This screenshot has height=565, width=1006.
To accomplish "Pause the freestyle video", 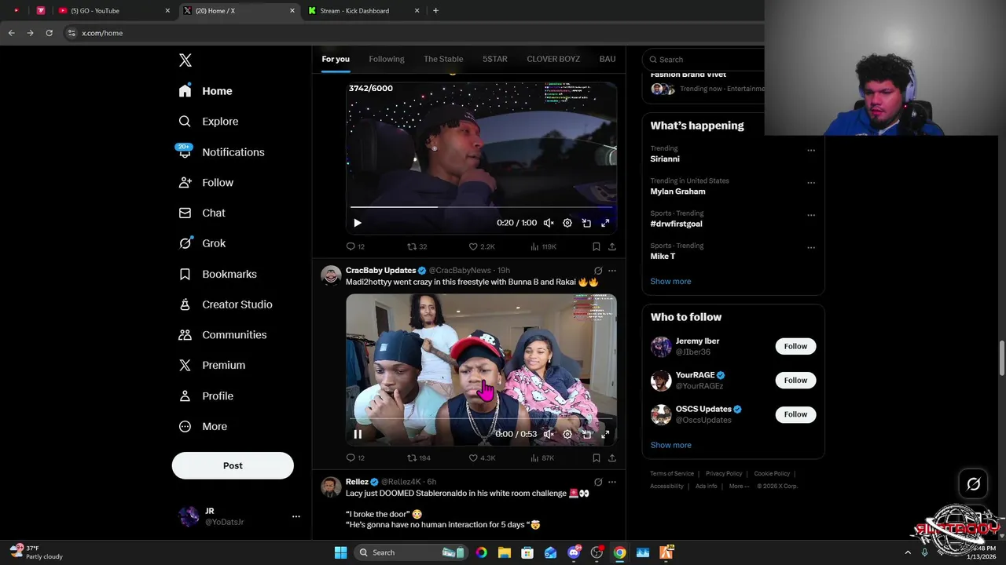I will point(358,434).
